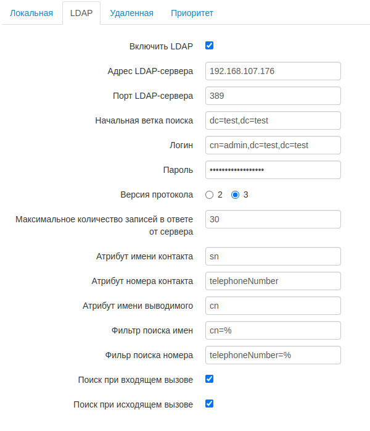This screenshot has width=370, height=431.
Task: Focus the Порт LDAP-сервера field
Action: pos(273,96)
